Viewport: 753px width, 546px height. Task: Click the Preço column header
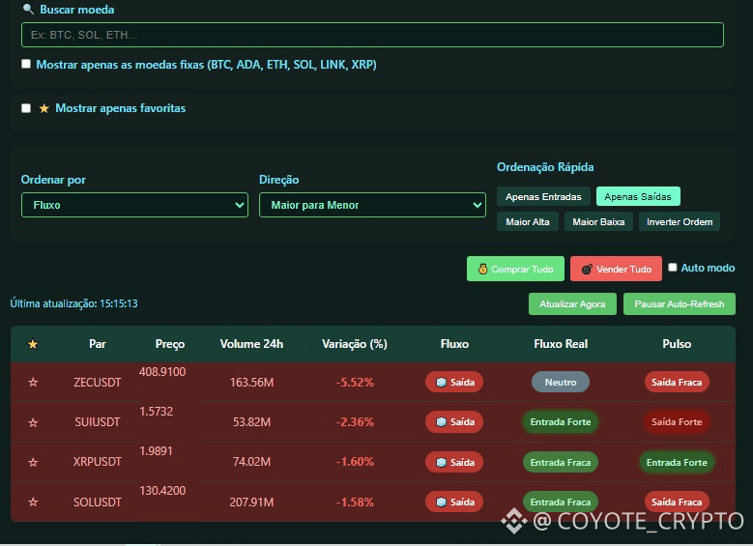pyautogui.click(x=170, y=344)
